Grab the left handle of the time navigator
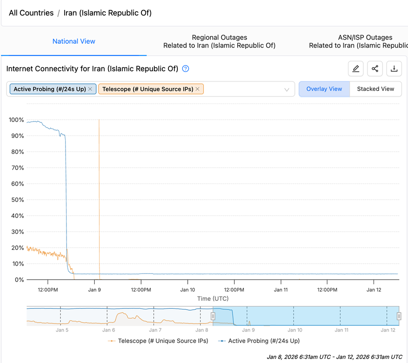The width and height of the screenshot is (408, 363). pyautogui.click(x=213, y=316)
